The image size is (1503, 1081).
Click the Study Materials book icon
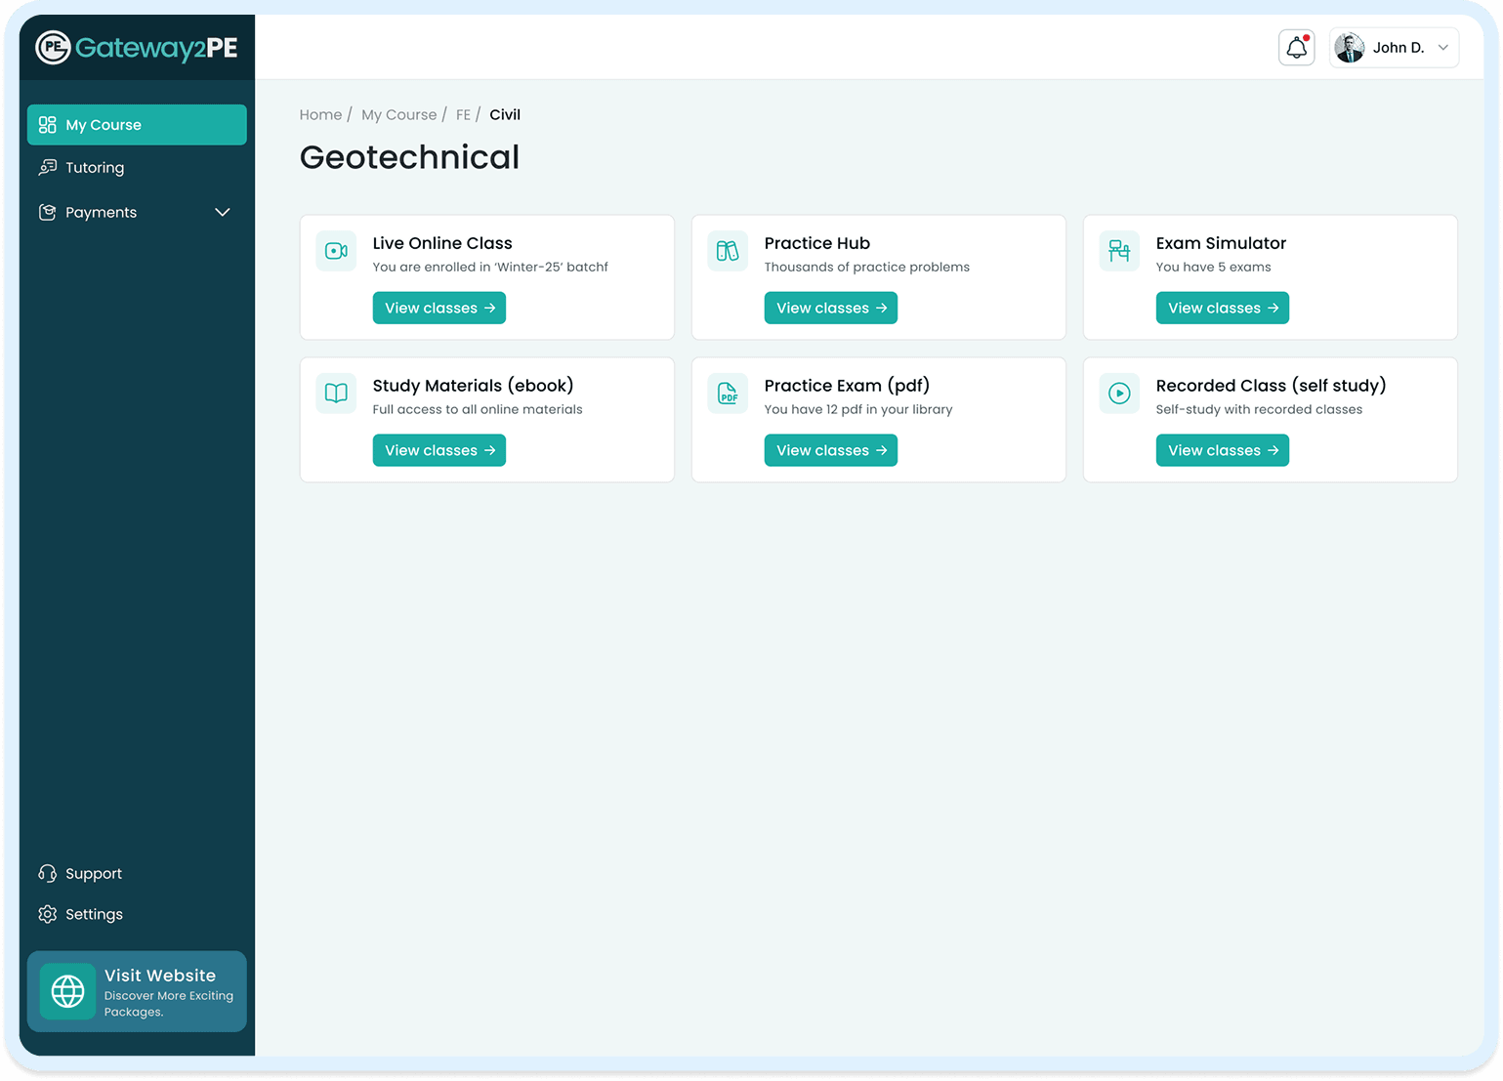click(x=335, y=394)
